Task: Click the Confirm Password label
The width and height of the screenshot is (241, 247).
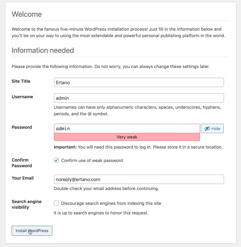Action: pos(22,163)
